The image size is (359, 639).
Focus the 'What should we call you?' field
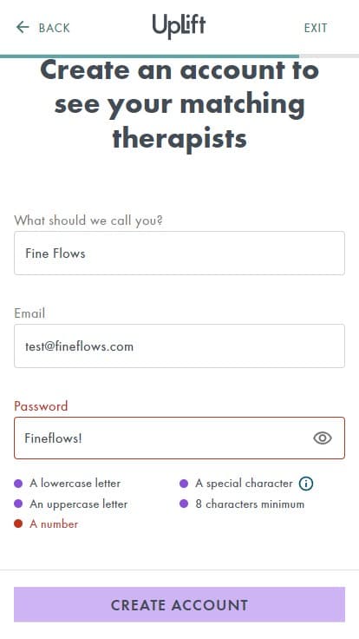click(179, 253)
